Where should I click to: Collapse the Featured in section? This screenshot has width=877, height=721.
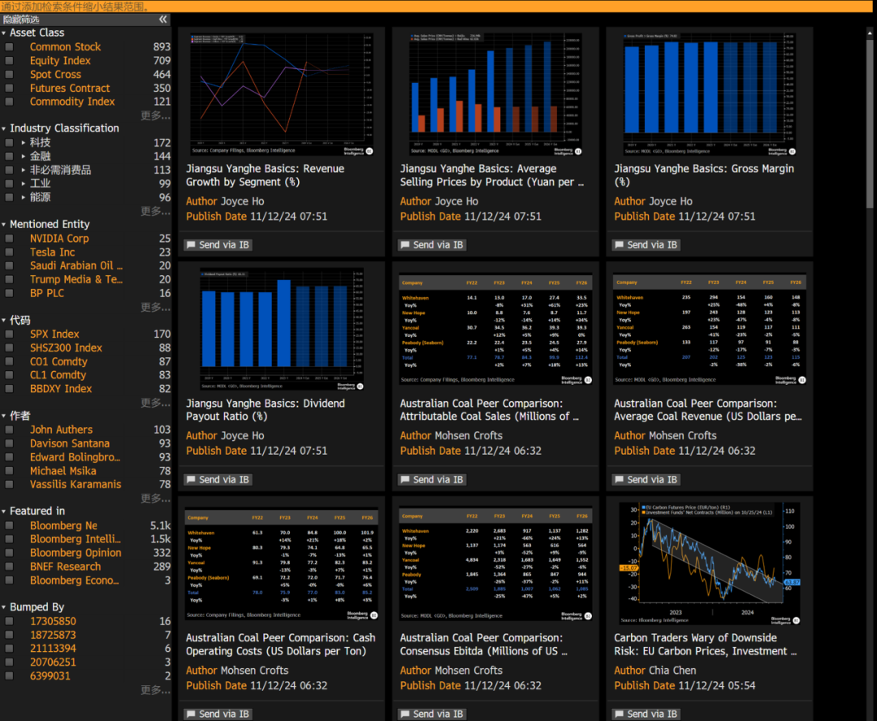click(4, 512)
